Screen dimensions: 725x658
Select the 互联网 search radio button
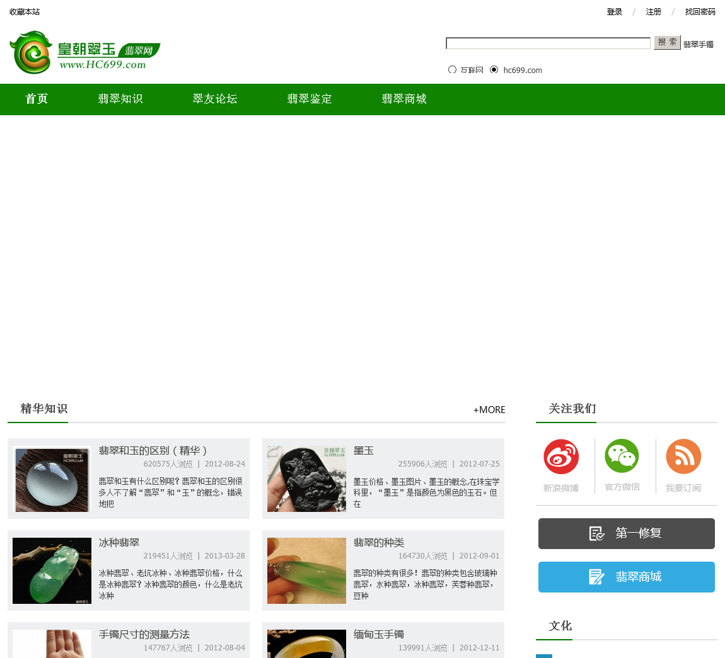(452, 70)
